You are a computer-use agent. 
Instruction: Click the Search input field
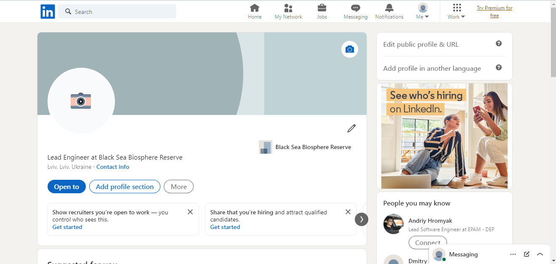(117, 11)
